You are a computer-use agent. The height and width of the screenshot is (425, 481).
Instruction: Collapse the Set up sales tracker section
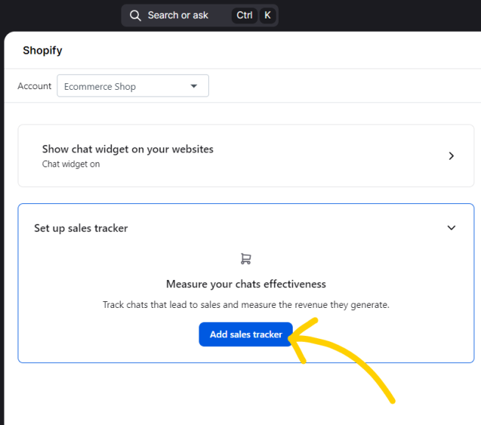[x=452, y=228]
